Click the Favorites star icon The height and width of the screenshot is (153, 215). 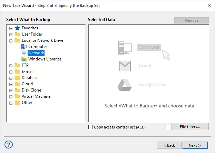(x=17, y=28)
